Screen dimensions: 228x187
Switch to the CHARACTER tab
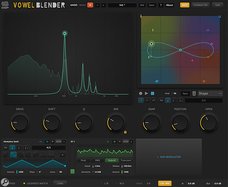click(200, 5)
